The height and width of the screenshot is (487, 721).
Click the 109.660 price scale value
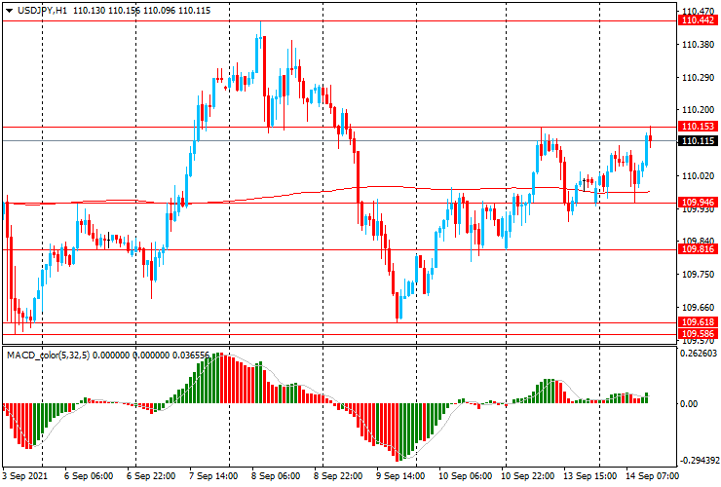point(699,307)
